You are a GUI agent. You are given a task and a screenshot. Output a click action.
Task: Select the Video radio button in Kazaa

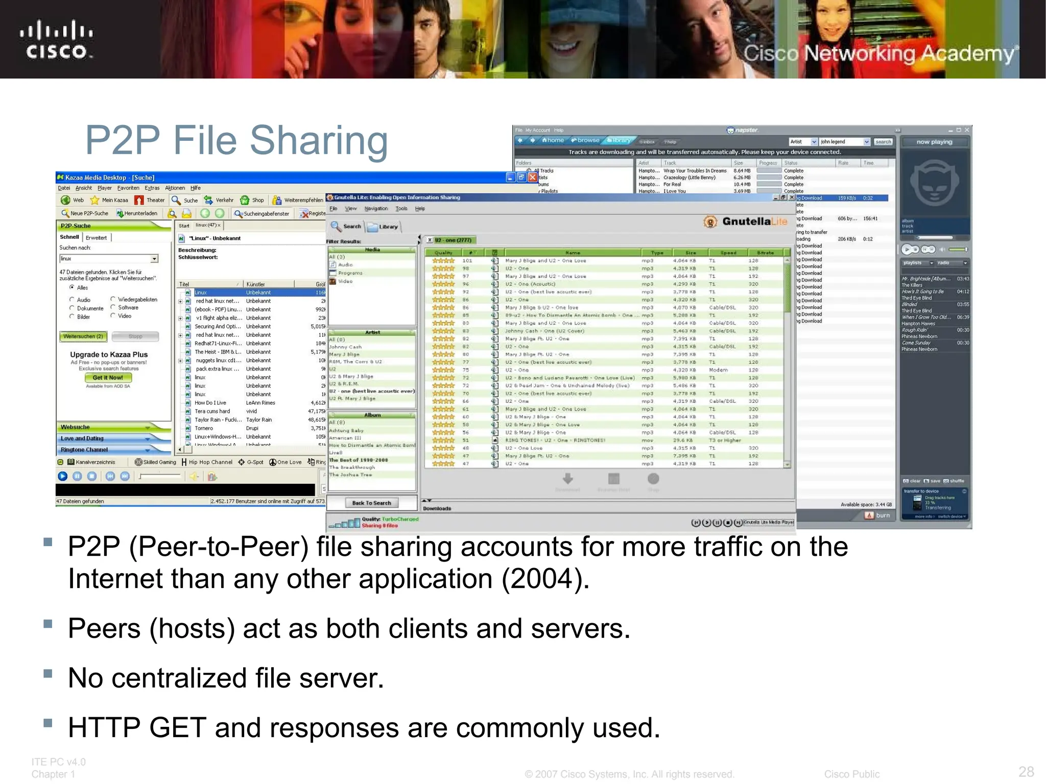pos(113,315)
